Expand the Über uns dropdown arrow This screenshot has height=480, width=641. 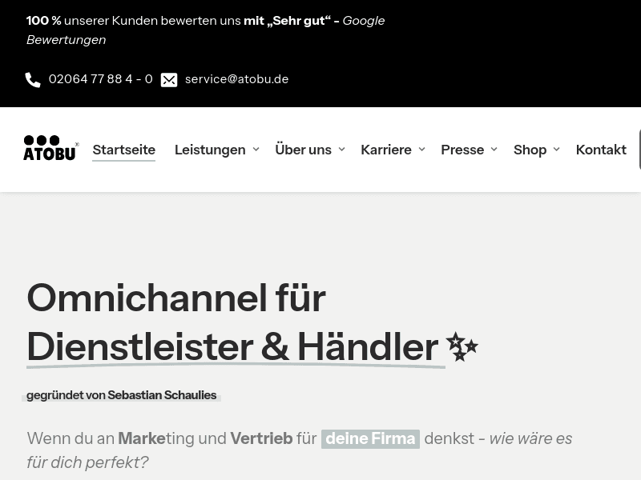point(341,150)
